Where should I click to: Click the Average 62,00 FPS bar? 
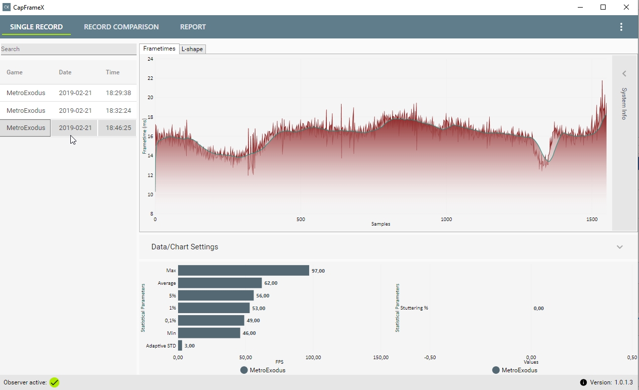[x=220, y=283]
